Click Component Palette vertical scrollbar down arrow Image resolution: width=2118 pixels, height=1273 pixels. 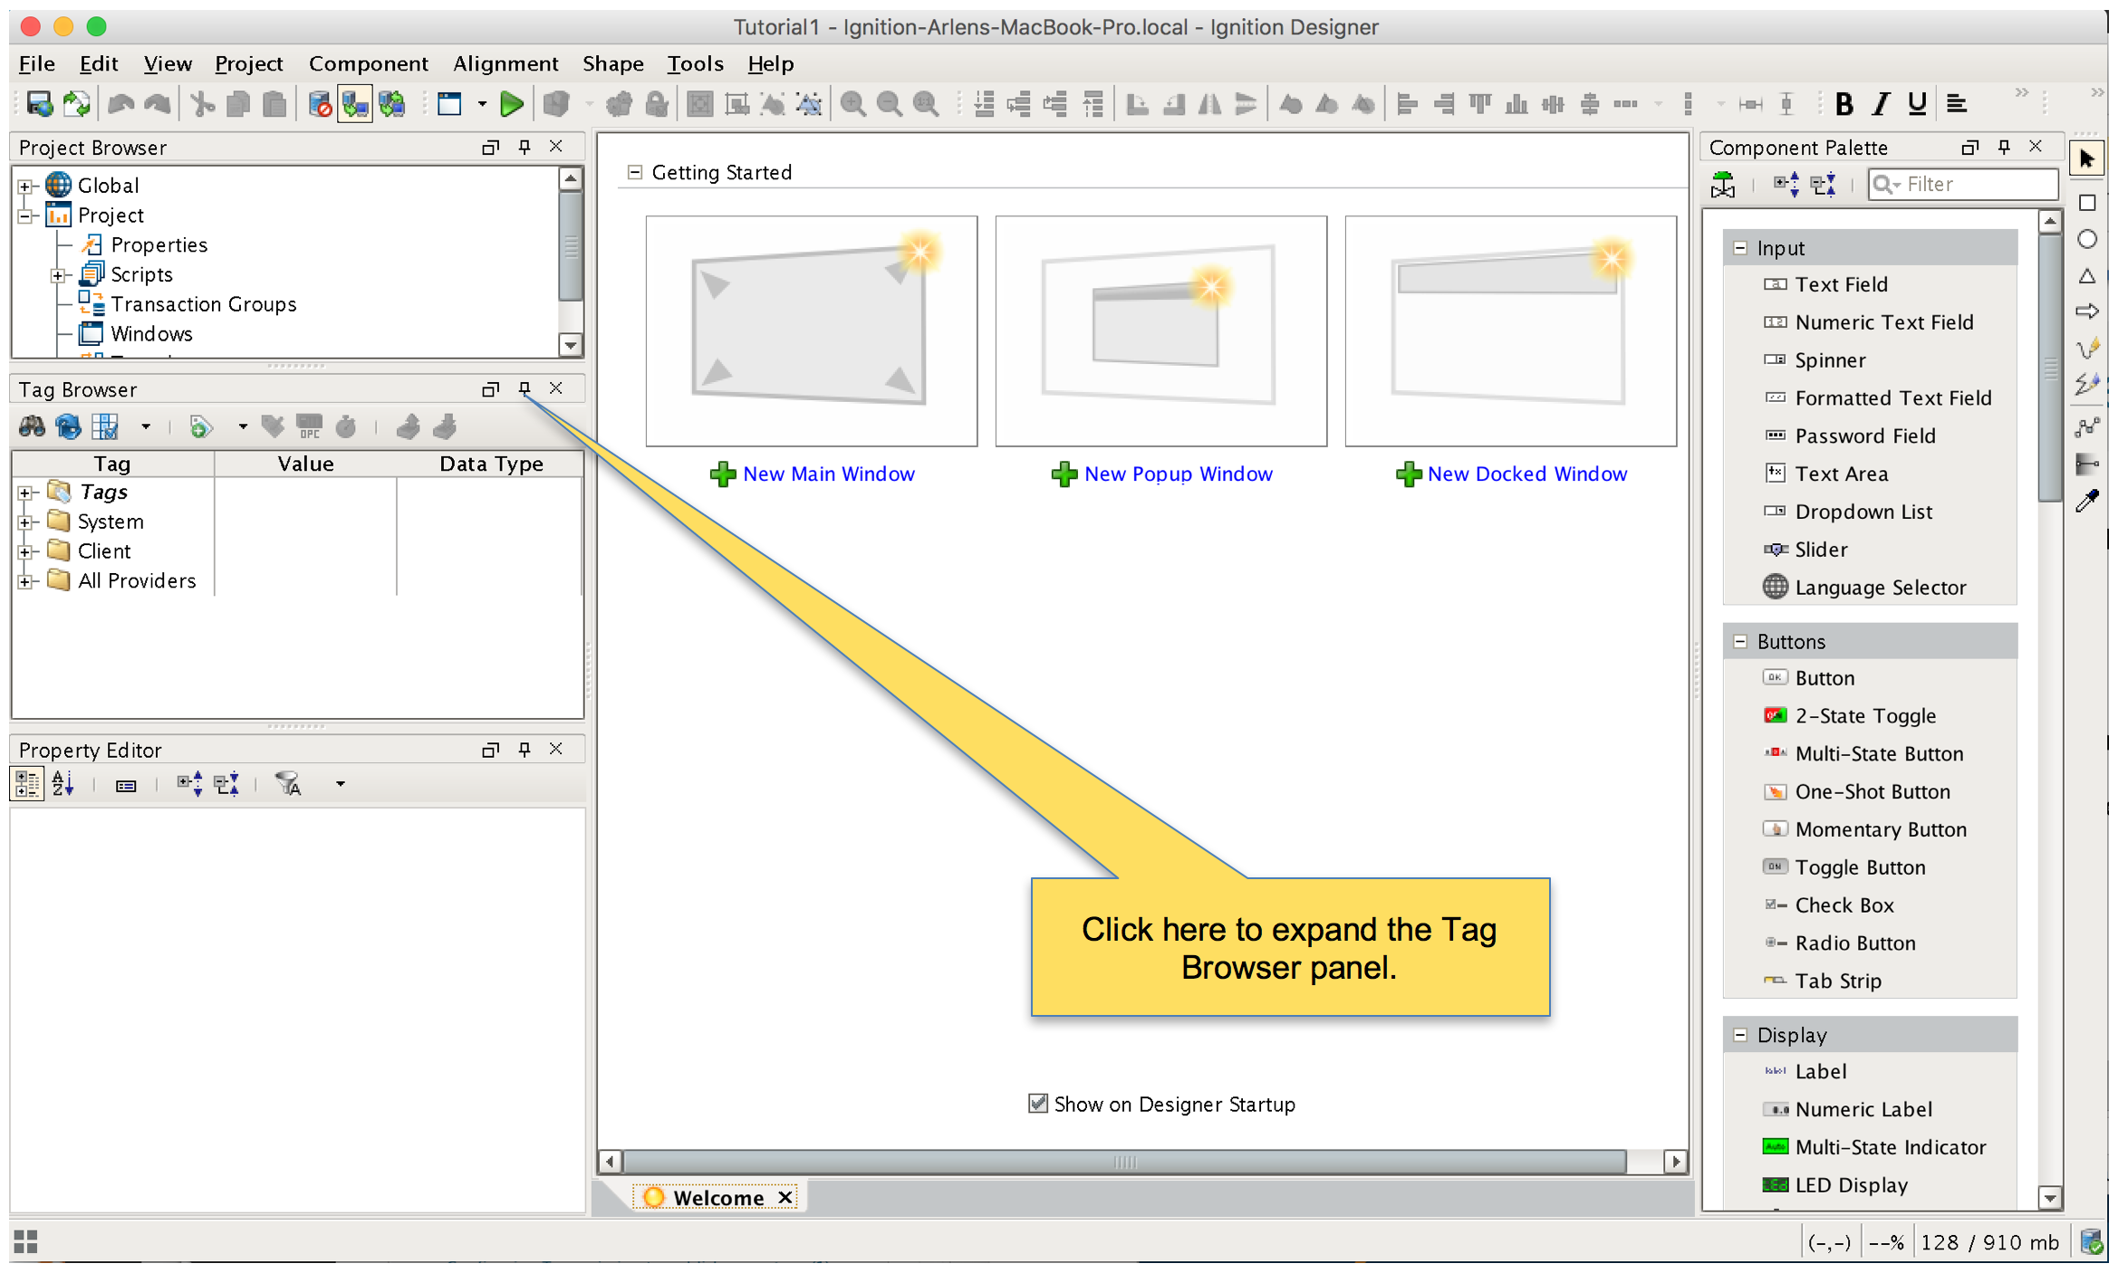(2050, 1197)
